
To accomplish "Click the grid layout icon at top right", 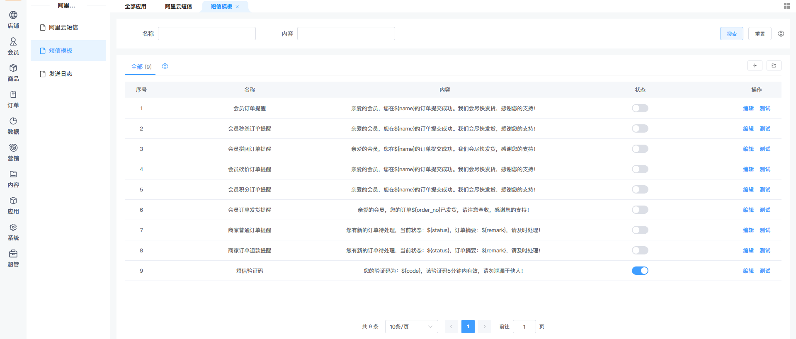I will [786, 6].
